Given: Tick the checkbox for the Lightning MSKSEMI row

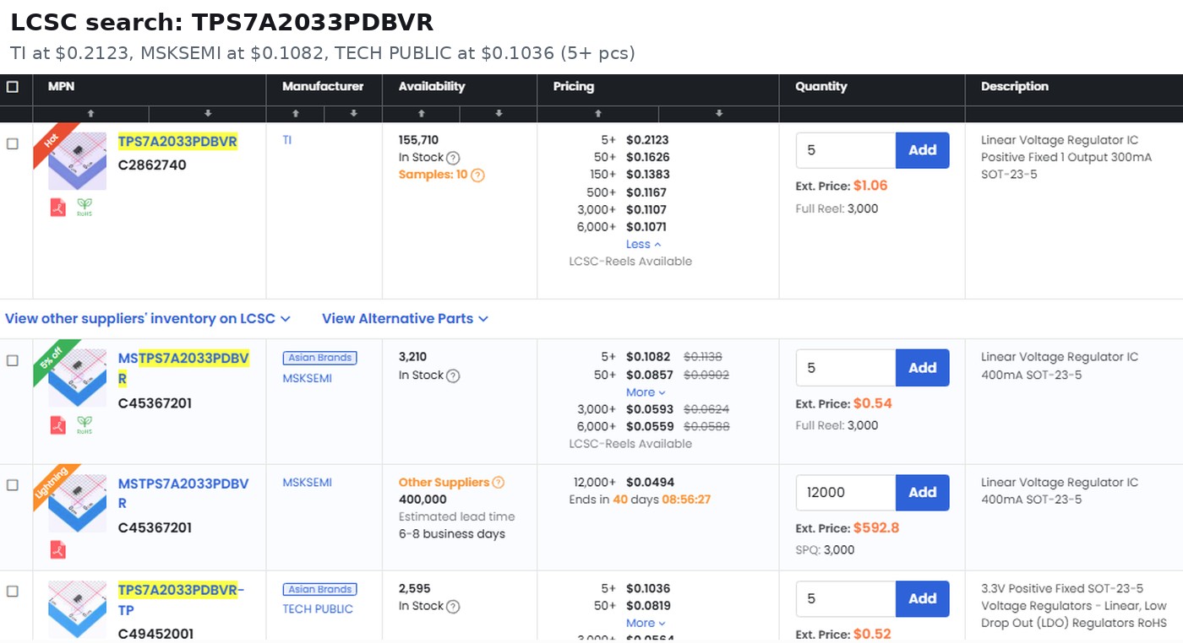Looking at the screenshot, I should (x=13, y=485).
